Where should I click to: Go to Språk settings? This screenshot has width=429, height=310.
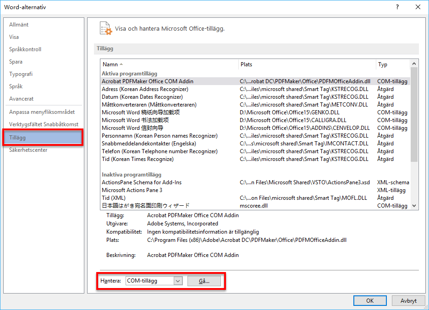point(43,86)
